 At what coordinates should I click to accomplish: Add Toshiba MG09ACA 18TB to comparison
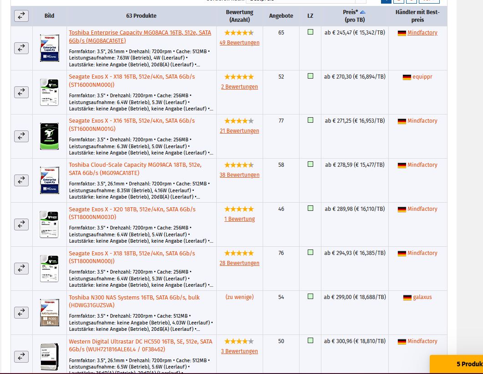tap(21, 180)
